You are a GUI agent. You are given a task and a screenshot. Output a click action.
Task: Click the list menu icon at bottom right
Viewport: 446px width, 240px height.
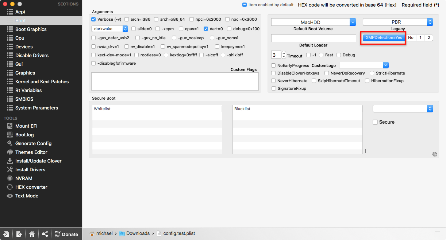point(437,233)
